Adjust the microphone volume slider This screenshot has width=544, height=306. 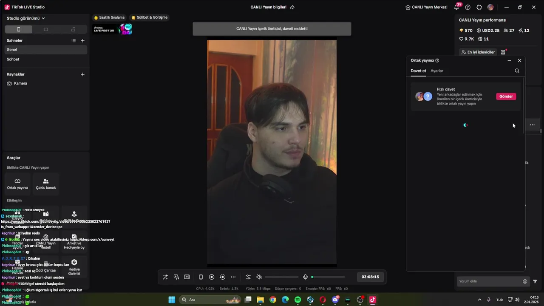[328, 277]
